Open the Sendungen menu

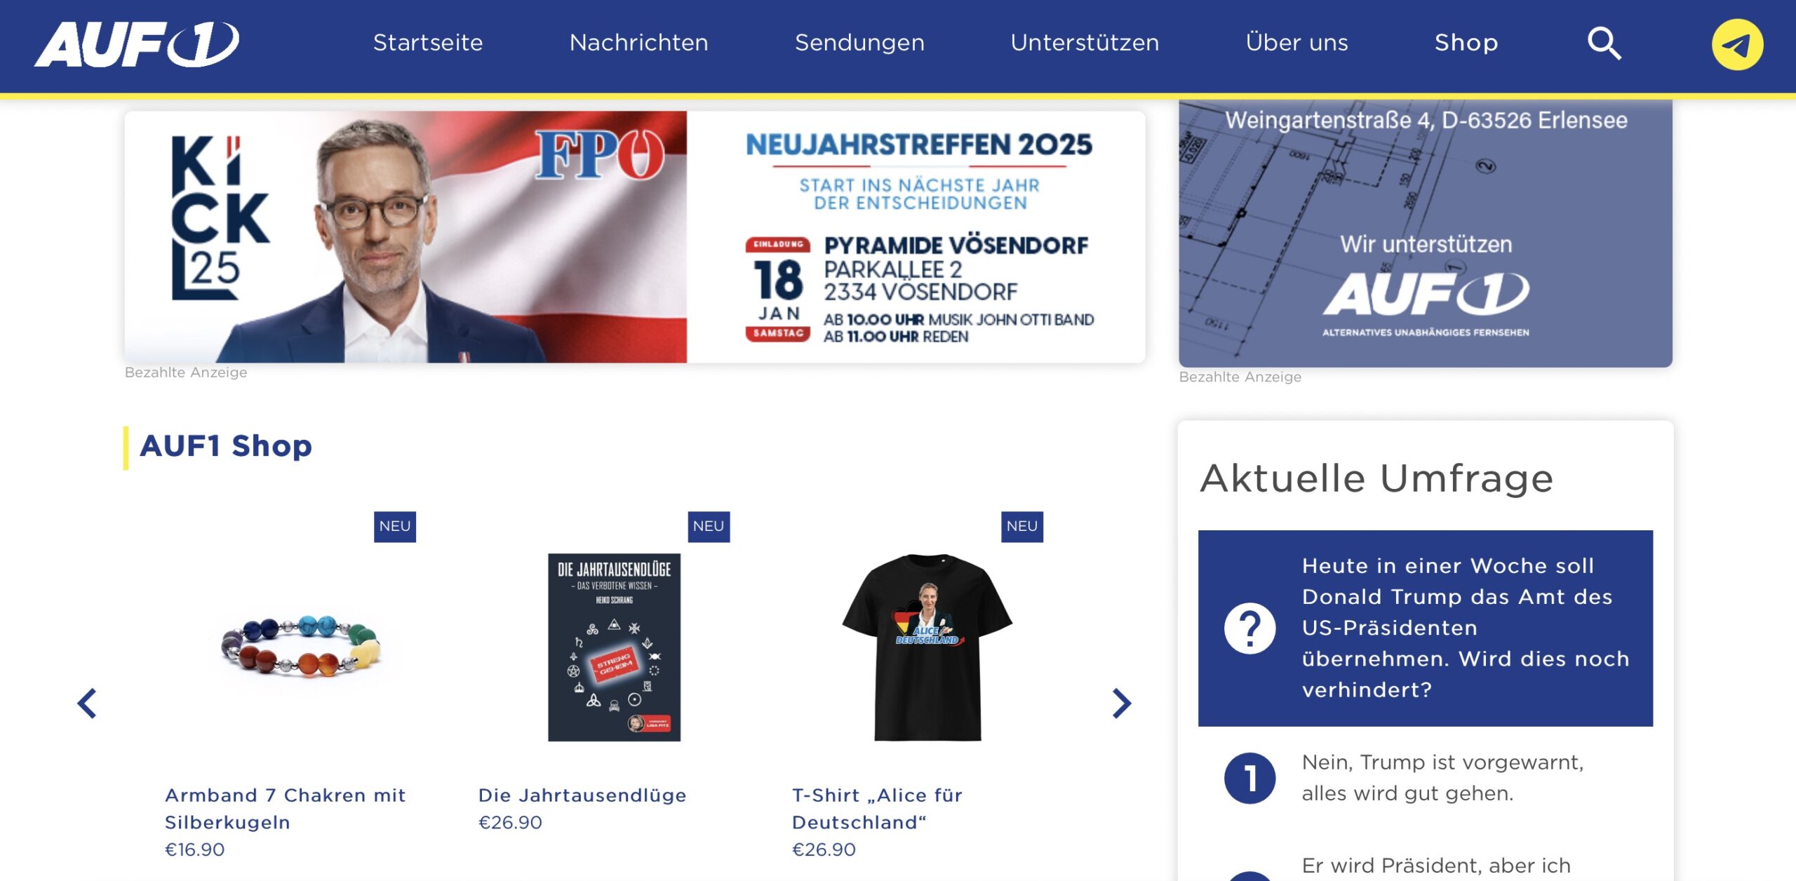[x=859, y=43]
